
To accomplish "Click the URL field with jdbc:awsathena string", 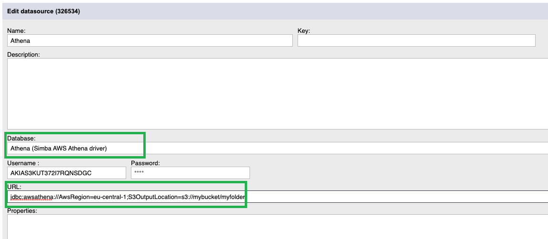I will 278,197.
